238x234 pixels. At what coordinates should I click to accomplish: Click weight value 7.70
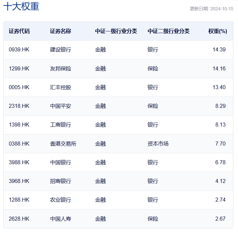click(220, 144)
